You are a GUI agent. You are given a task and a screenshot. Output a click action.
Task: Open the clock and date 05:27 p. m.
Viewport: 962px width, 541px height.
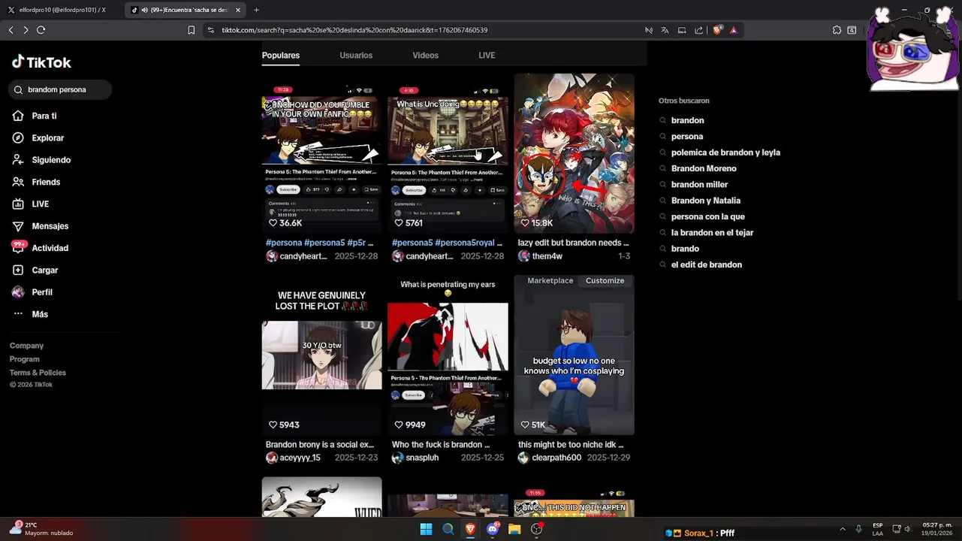pos(937,529)
